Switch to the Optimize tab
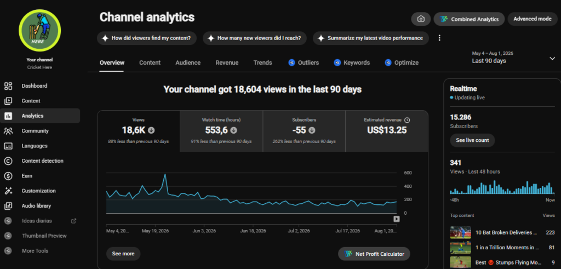The height and width of the screenshot is (269, 561). tap(402, 62)
